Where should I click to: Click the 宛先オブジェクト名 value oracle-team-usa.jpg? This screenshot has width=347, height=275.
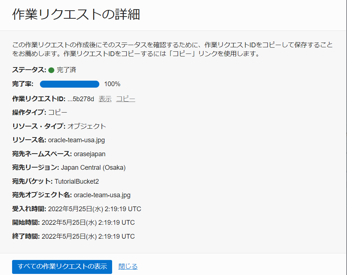(102, 195)
